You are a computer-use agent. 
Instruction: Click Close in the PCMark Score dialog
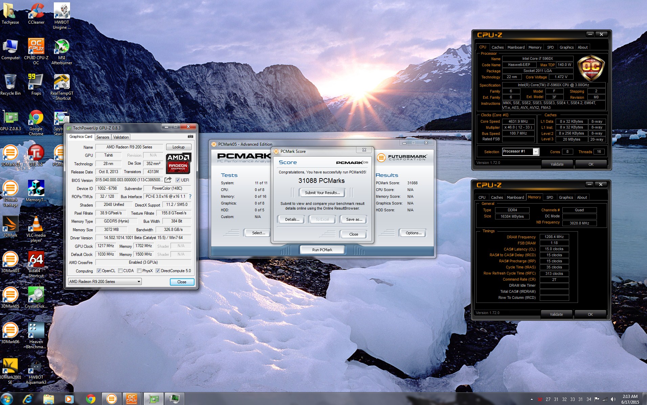(x=354, y=234)
